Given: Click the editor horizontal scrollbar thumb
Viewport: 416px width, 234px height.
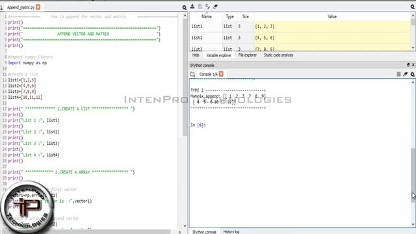Looking at the screenshot, I should click(x=86, y=232).
